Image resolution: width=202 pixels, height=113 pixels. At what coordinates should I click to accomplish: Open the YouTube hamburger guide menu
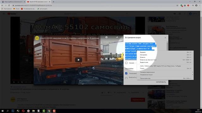[4, 14]
